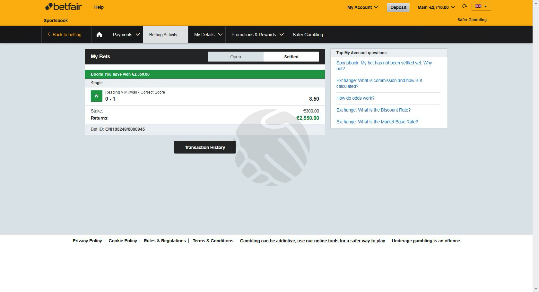Open the Betting Activity menu
The height and width of the screenshot is (292, 539).
pyautogui.click(x=166, y=35)
